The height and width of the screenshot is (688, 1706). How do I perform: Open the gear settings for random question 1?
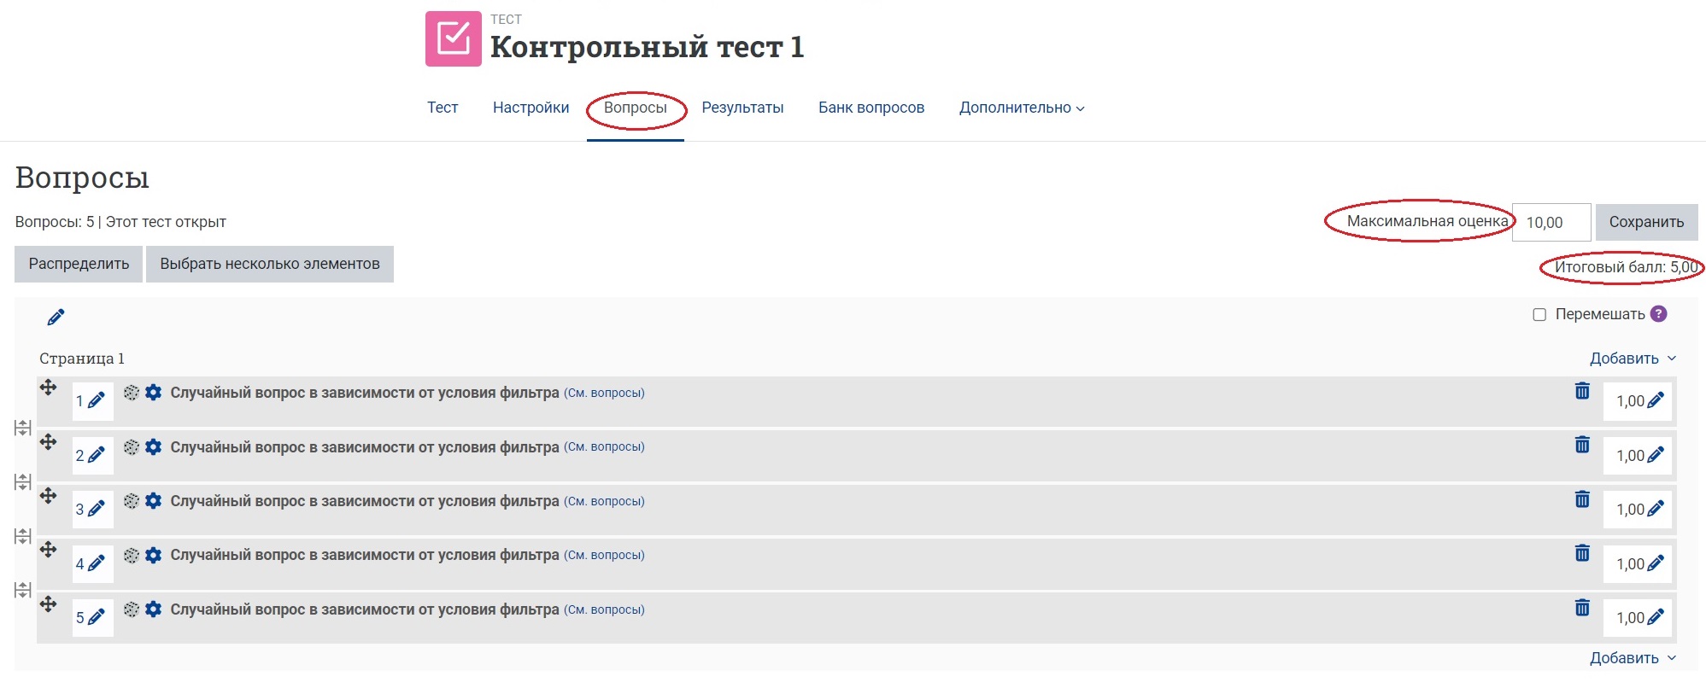tap(154, 393)
